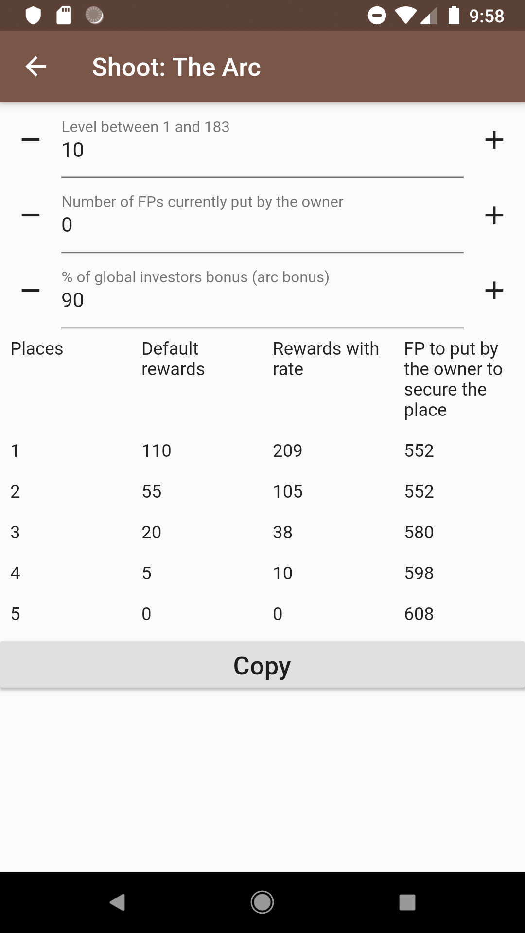Tap the back arrow in the header
525x933 pixels.
click(35, 67)
